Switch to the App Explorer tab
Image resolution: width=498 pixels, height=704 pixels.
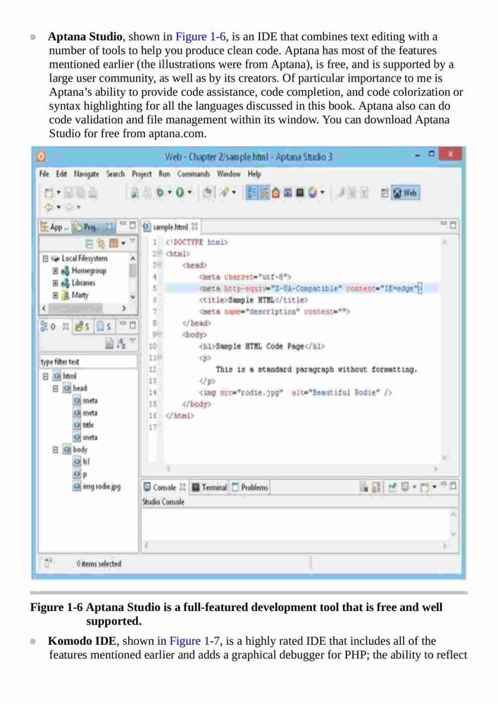[55, 227]
